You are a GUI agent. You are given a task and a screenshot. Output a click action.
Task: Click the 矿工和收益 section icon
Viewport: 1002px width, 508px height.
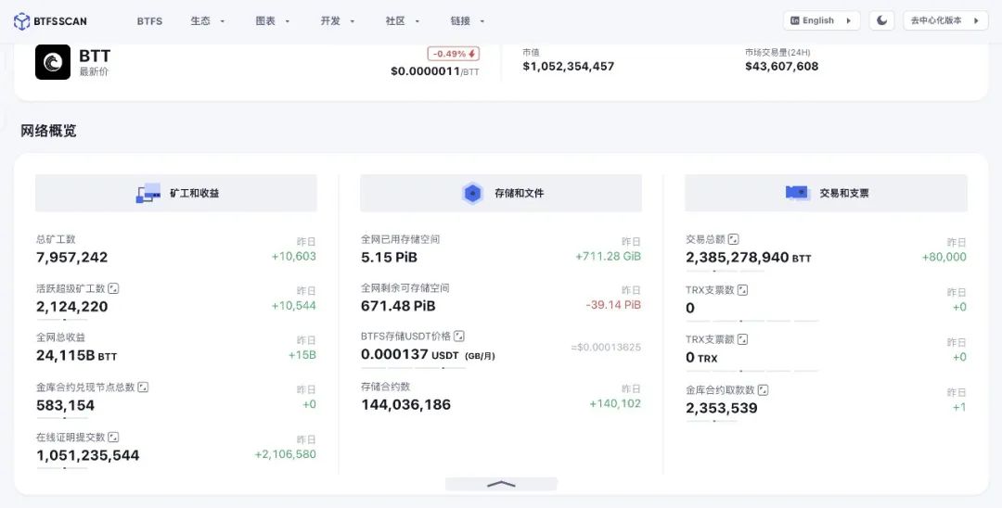tap(148, 193)
